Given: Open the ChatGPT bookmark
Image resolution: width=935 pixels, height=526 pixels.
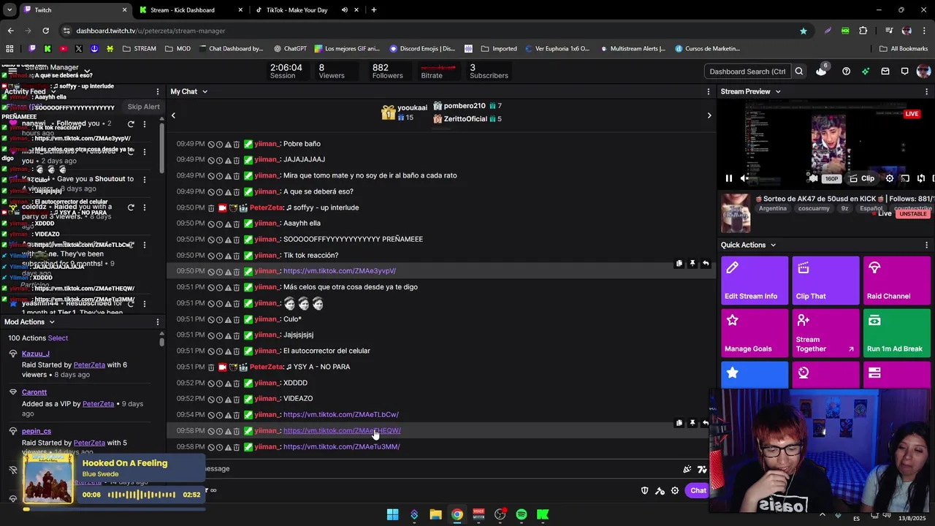Looking at the screenshot, I should 290,49.
